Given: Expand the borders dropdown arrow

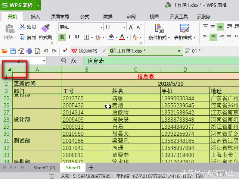Looking at the screenshot, I should pos(92,37).
